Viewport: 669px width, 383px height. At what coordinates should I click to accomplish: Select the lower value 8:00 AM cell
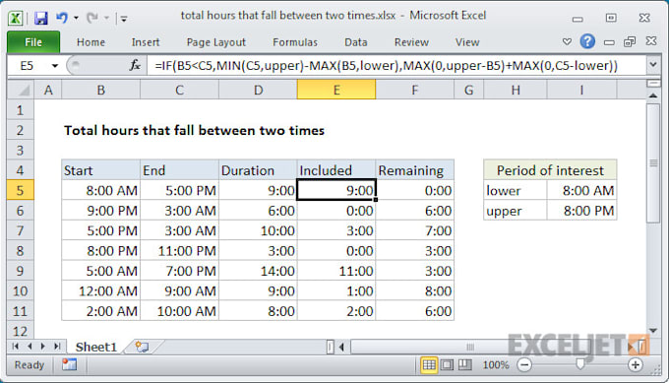(x=581, y=190)
